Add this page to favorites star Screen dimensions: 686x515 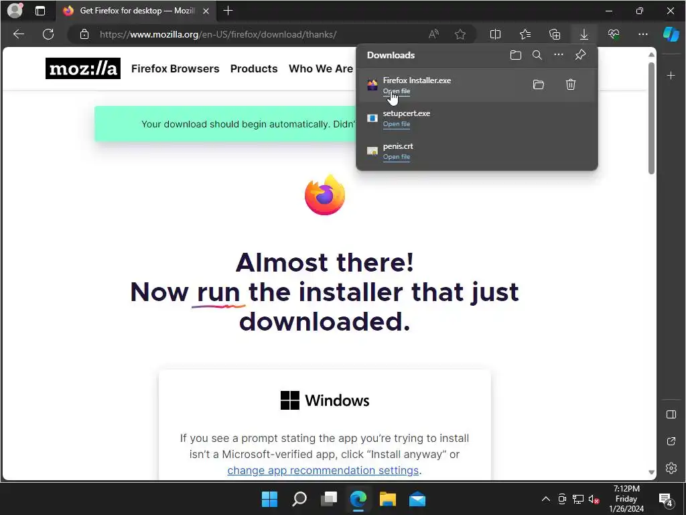pyautogui.click(x=460, y=34)
